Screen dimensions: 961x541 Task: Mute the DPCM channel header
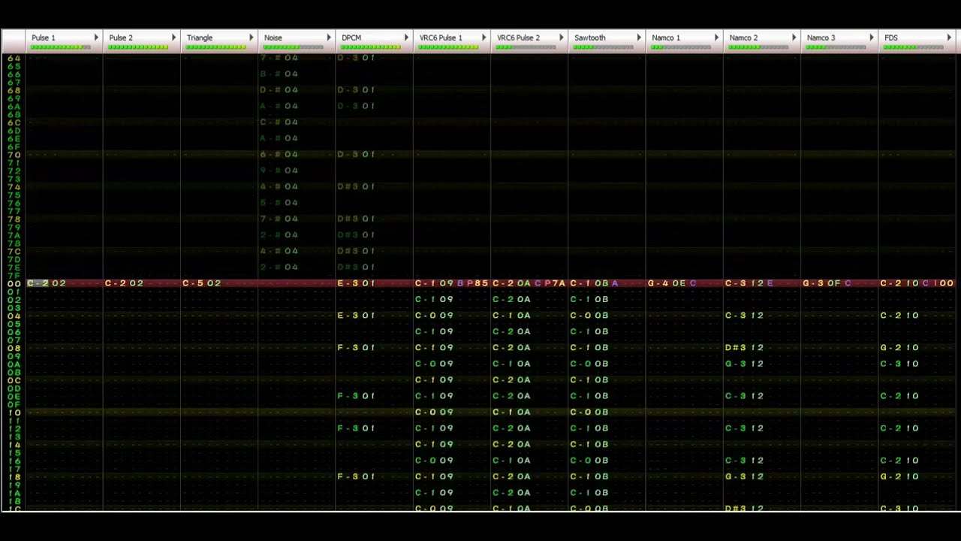374,41
